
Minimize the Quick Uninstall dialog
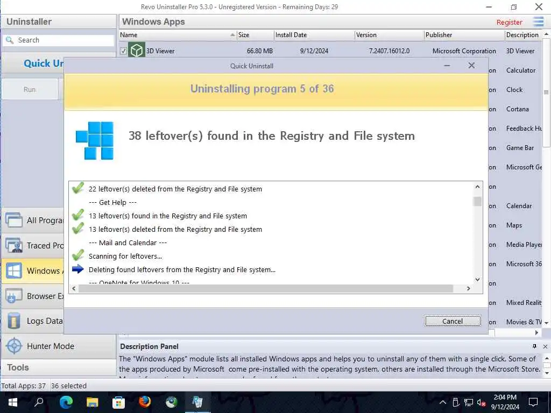click(447, 66)
